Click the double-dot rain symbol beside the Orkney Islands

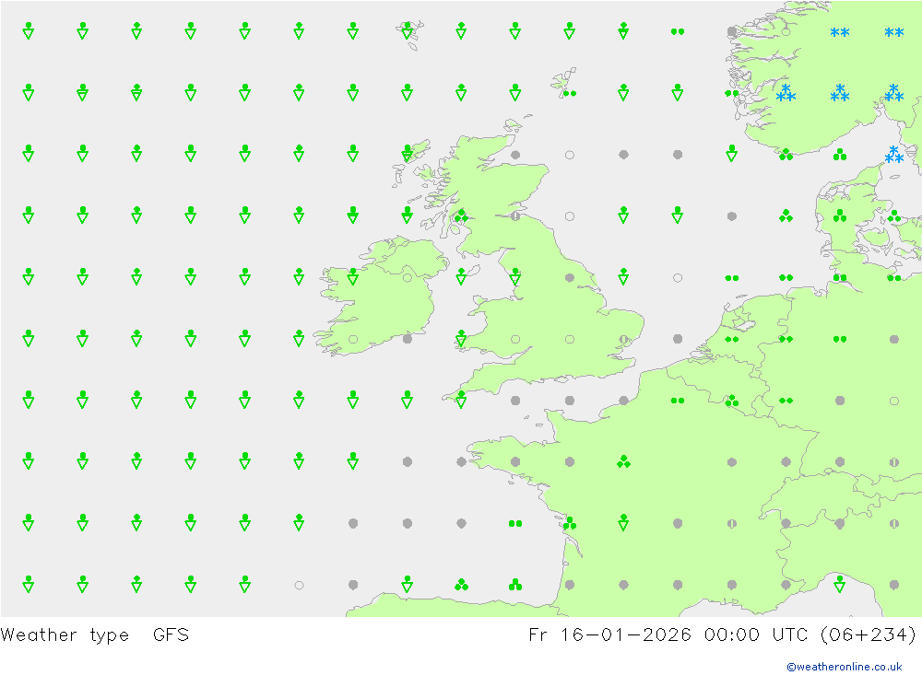point(570,93)
